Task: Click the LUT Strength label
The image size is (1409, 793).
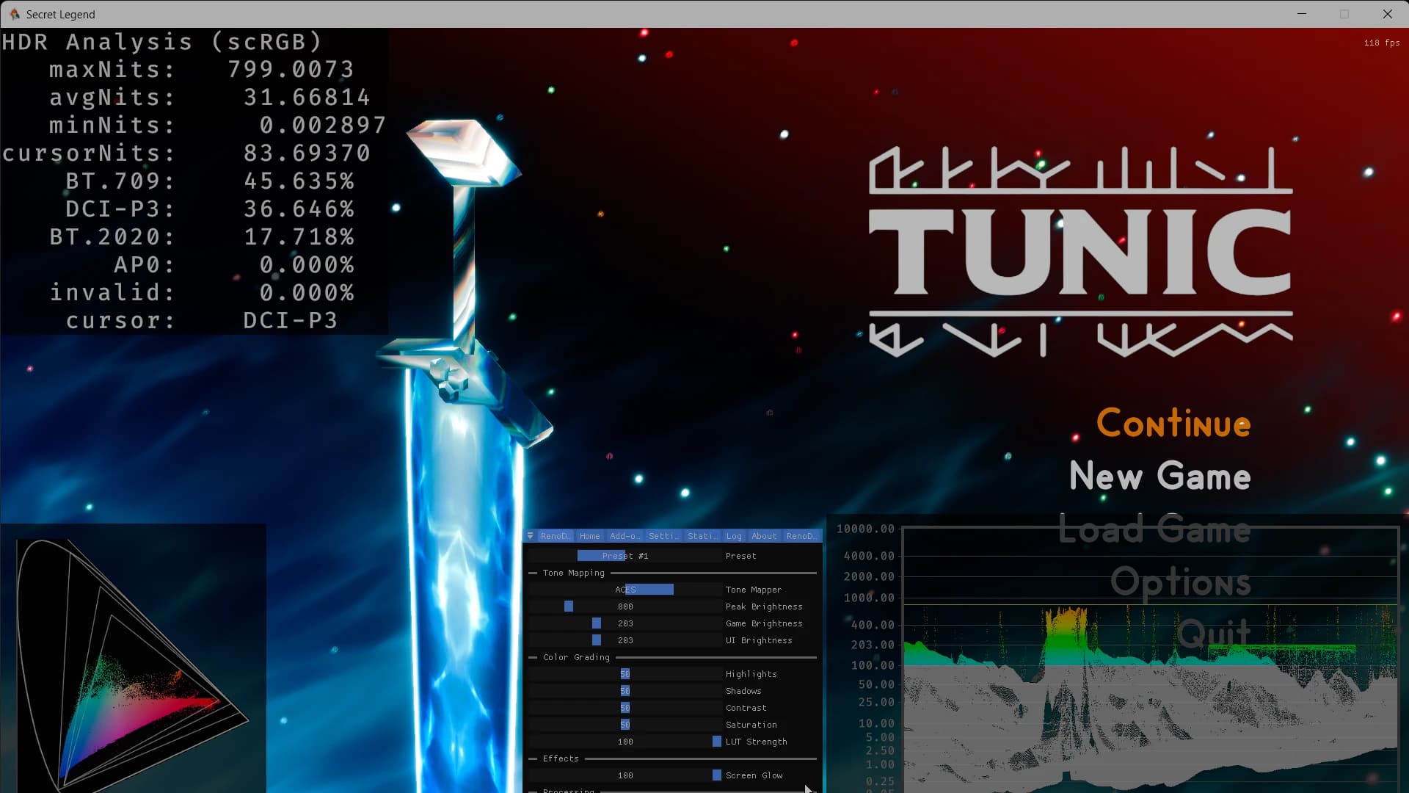Action: tap(756, 742)
